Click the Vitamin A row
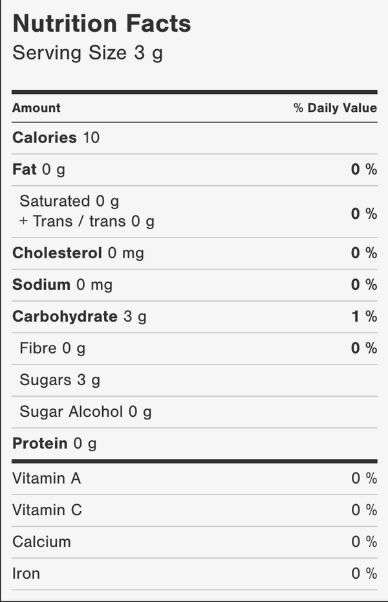This screenshot has height=602, width=388. [x=195, y=479]
